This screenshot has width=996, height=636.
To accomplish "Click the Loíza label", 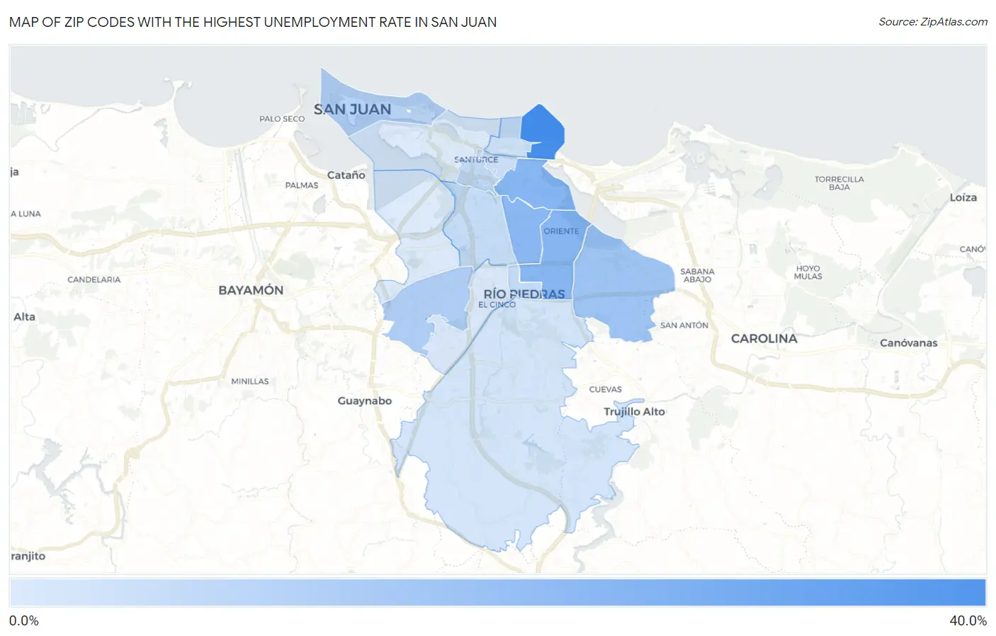I will click(963, 197).
